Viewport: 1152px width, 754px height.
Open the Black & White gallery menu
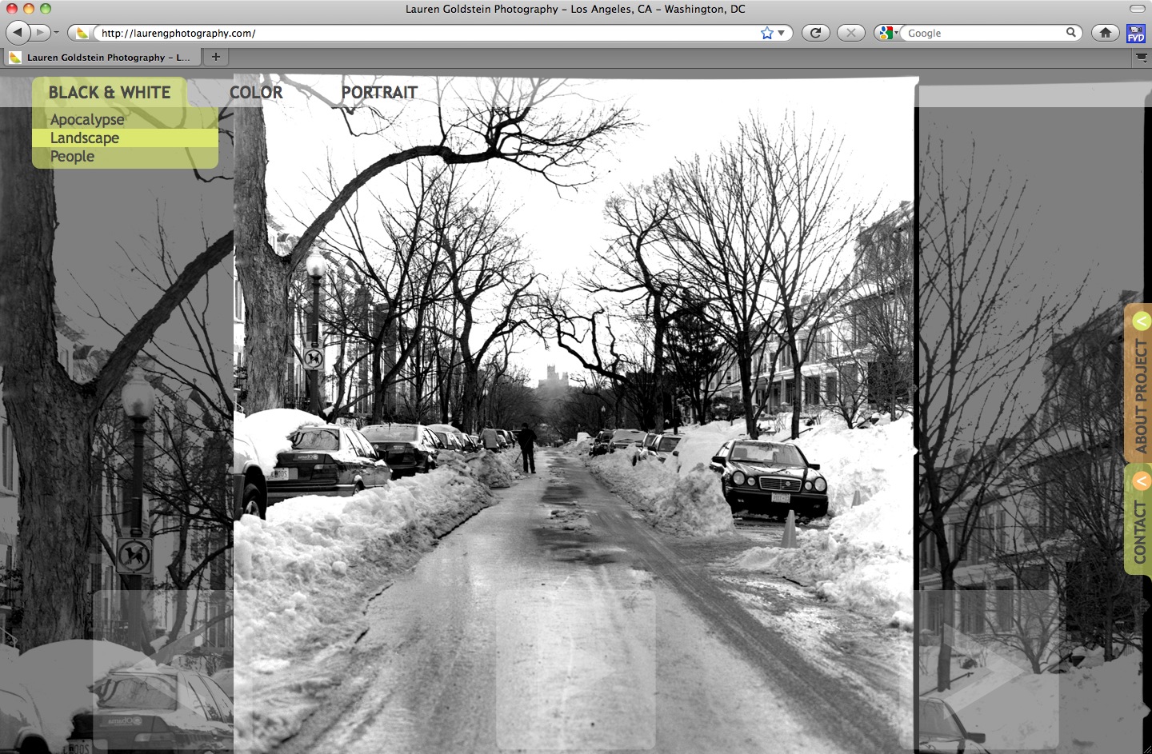click(x=110, y=93)
